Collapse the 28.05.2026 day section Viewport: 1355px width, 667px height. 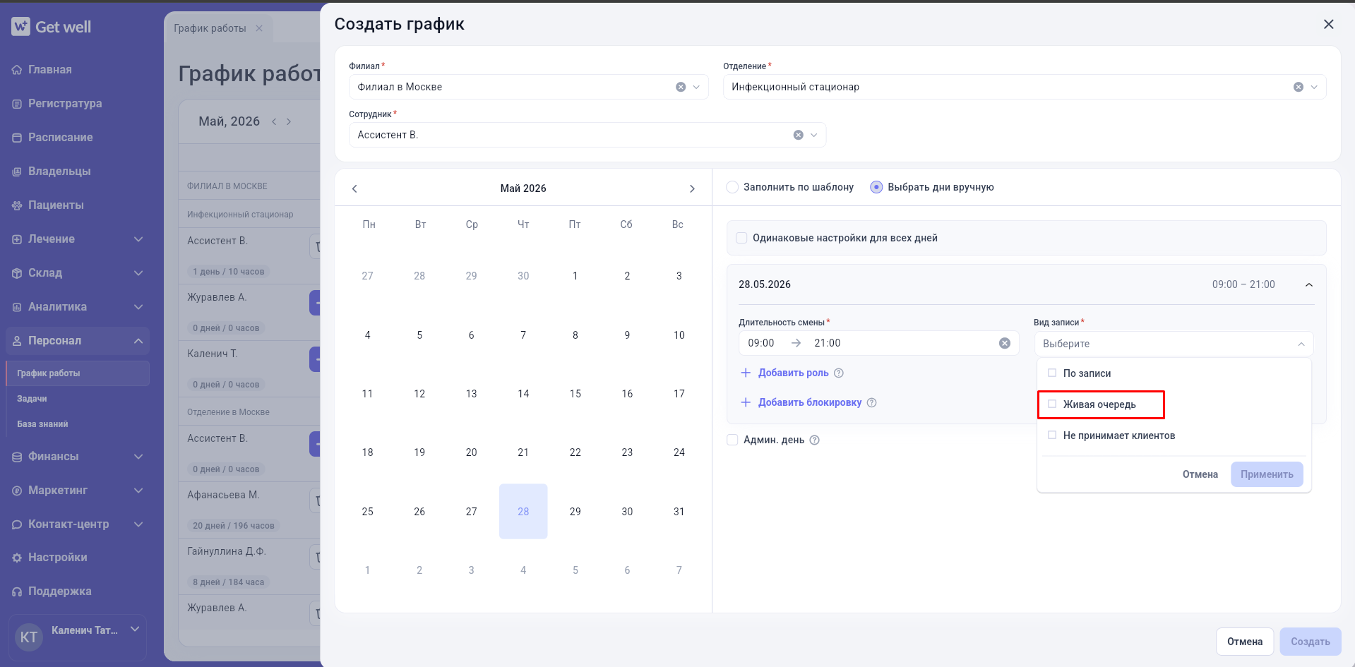[1308, 284]
